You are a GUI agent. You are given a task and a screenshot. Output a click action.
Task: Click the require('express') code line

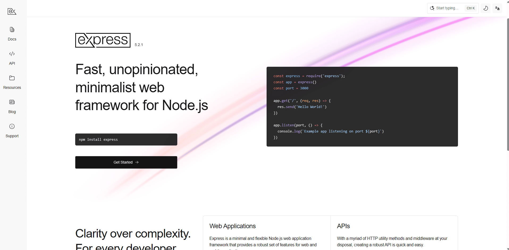coord(309,76)
